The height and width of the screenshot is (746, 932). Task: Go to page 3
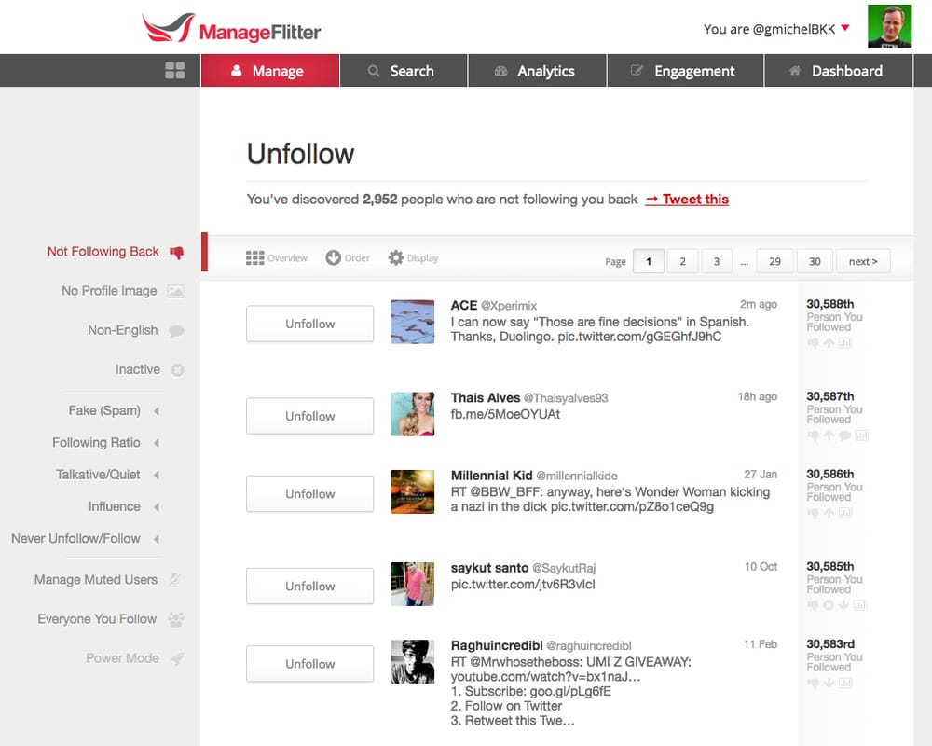click(x=716, y=261)
